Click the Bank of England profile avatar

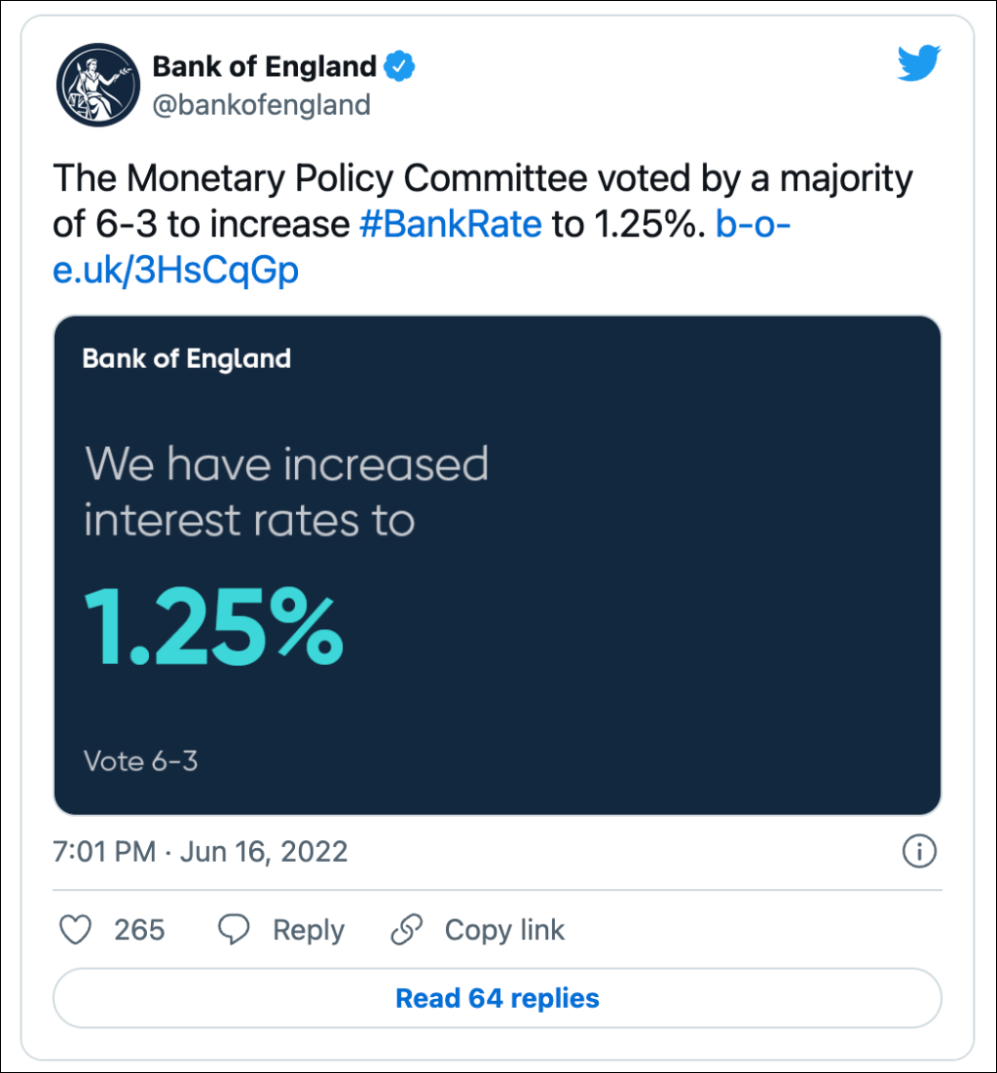(97, 85)
